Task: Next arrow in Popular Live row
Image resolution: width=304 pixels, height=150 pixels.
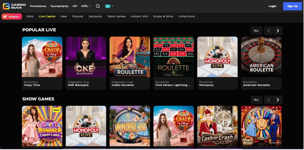Action: tap(278, 31)
